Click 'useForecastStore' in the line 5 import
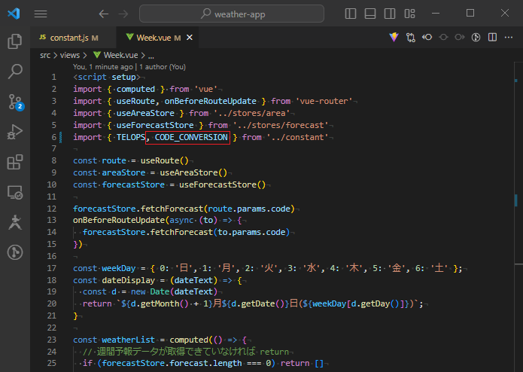The image size is (523, 372). pos(155,125)
